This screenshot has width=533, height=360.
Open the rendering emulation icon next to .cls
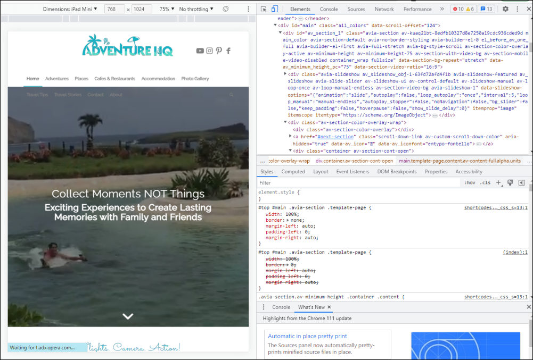click(x=510, y=182)
